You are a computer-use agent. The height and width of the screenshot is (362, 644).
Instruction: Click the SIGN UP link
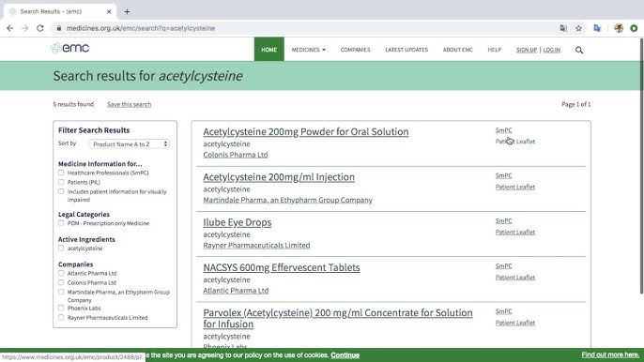[527, 50]
